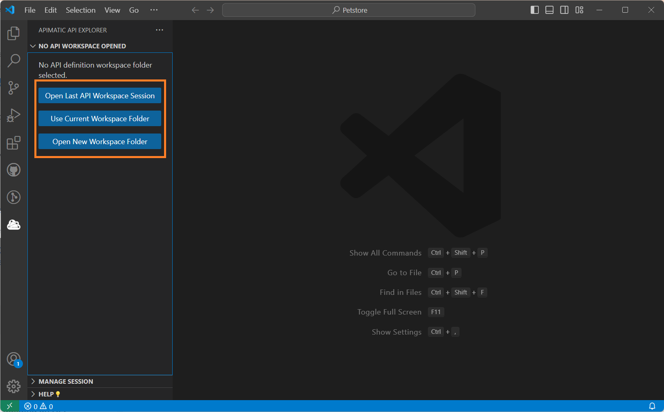Open the Source Control view
This screenshot has height=412, width=664.
coord(14,88)
